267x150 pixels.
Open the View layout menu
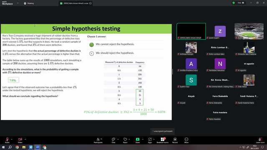click(241, 3)
